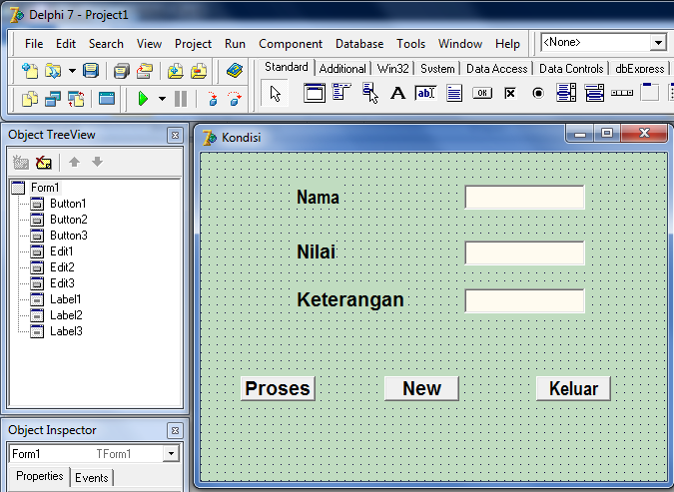Click the Save toolbar icon
Viewport: 674px width, 492px height.
[91, 71]
